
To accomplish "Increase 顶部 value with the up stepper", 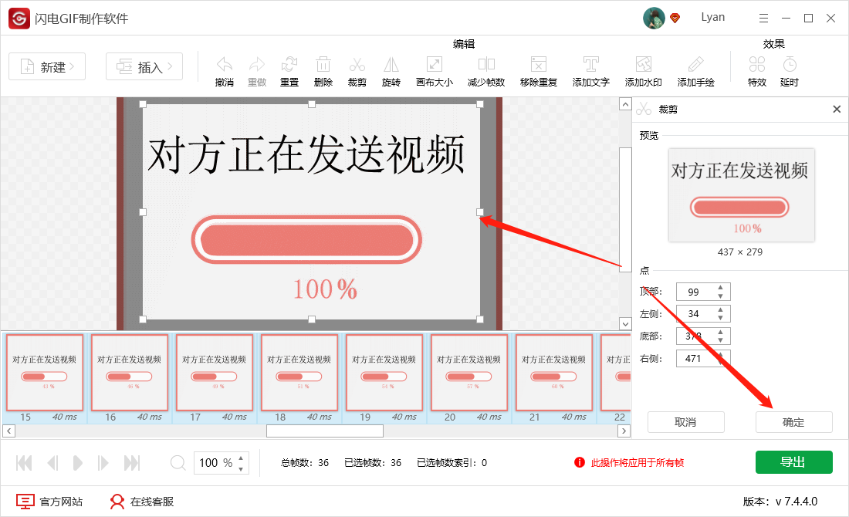I will coord(720,288).
